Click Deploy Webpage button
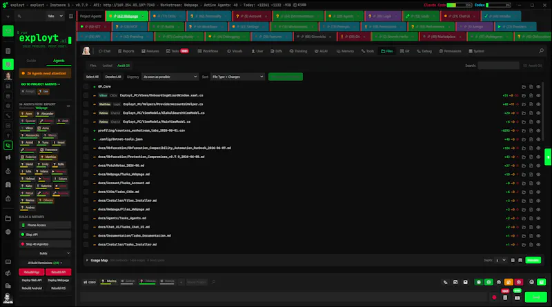 (x=59, y=280)
